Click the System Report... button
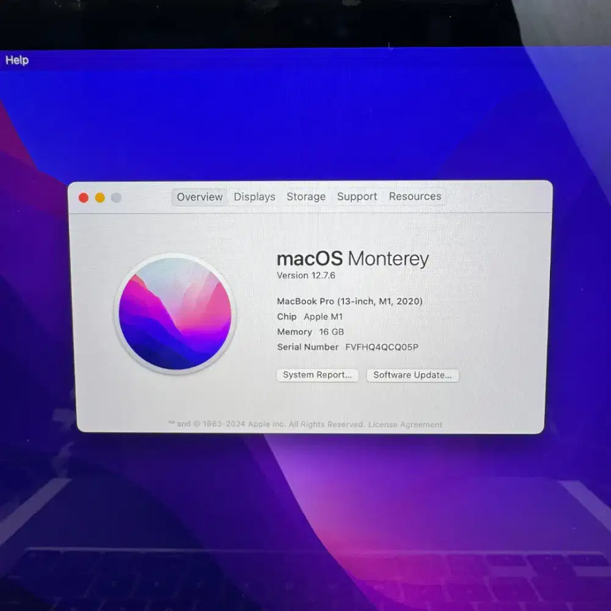611x611 pixels. (x=317, y=375)
